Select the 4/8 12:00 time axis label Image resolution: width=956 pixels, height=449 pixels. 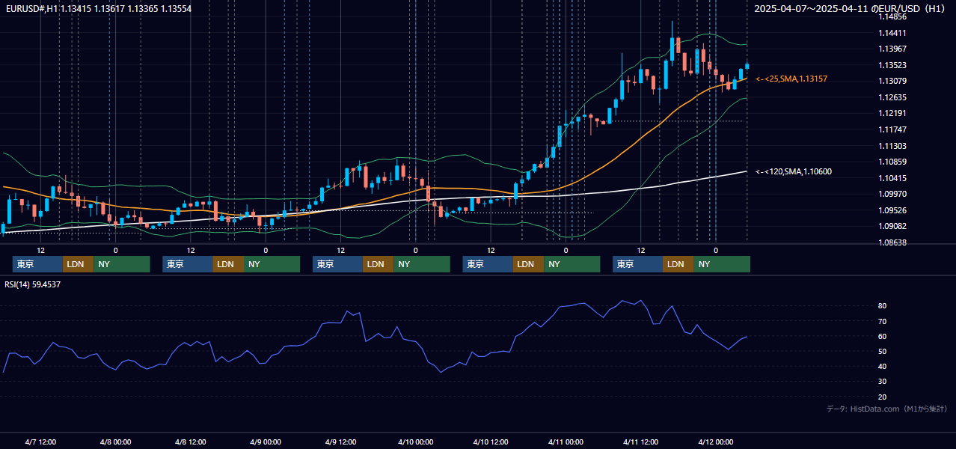coord(190,442)
